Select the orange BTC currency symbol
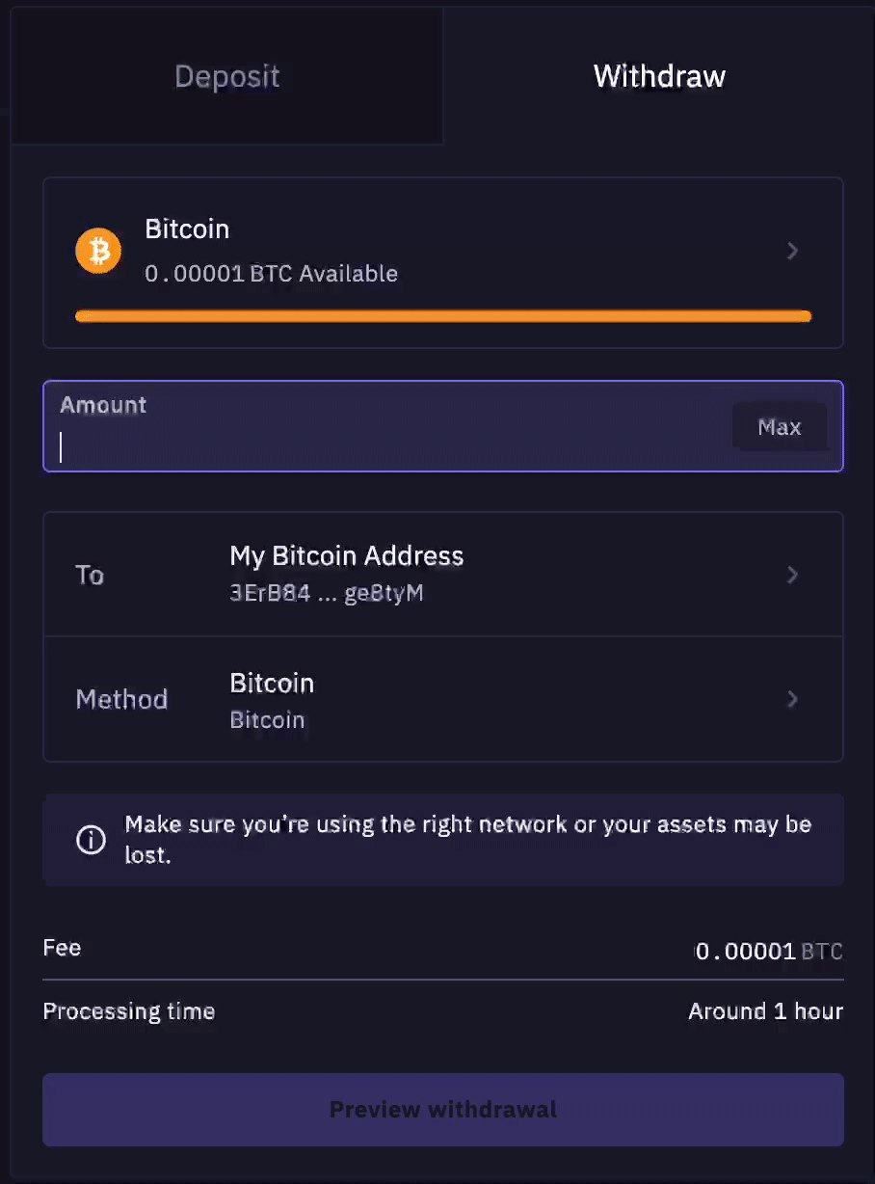Screen dimensions: 875x1184 [x=97, y=251]
